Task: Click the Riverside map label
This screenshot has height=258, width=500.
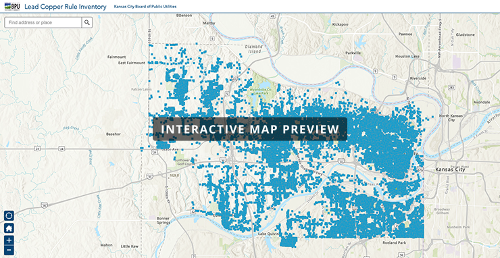Action: pos(419,78)
